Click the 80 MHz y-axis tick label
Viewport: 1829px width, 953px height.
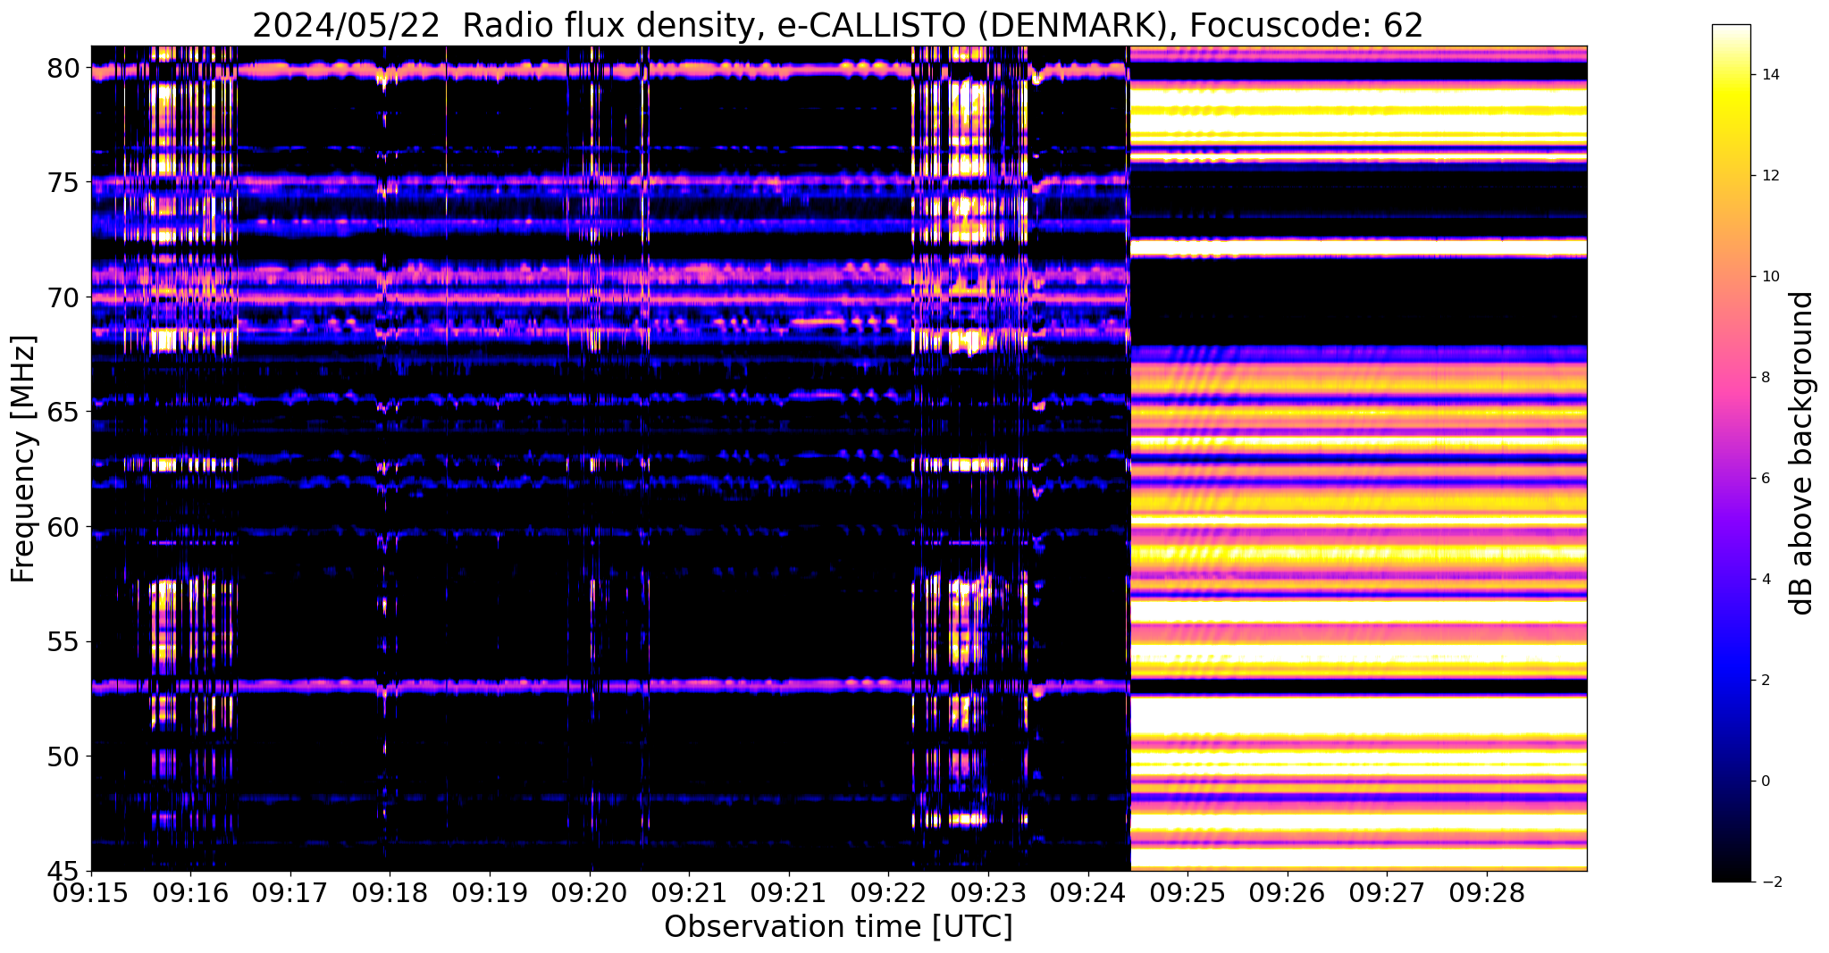point(63,68)
